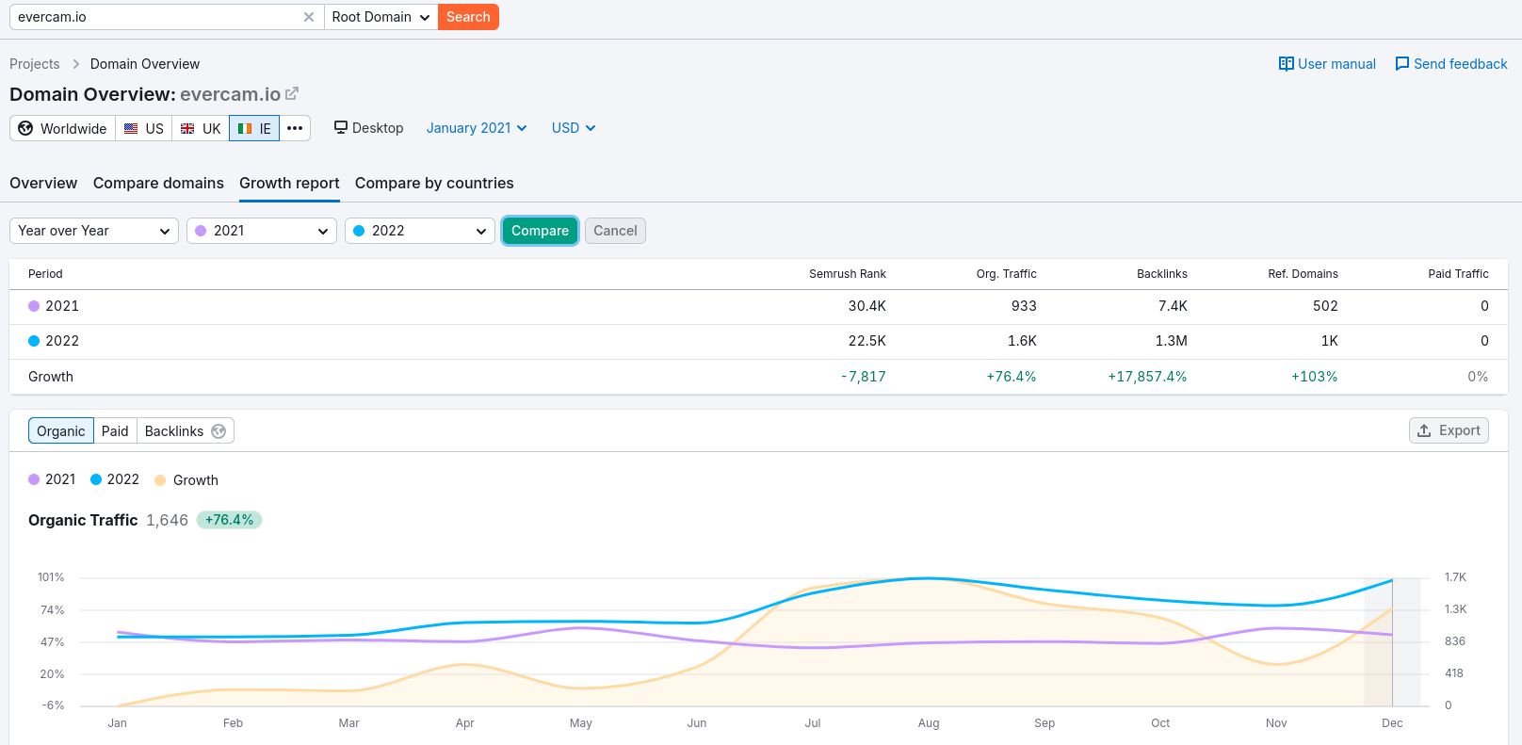
Task: Click Paid Traffic column header
Action: pos(1458,274)
